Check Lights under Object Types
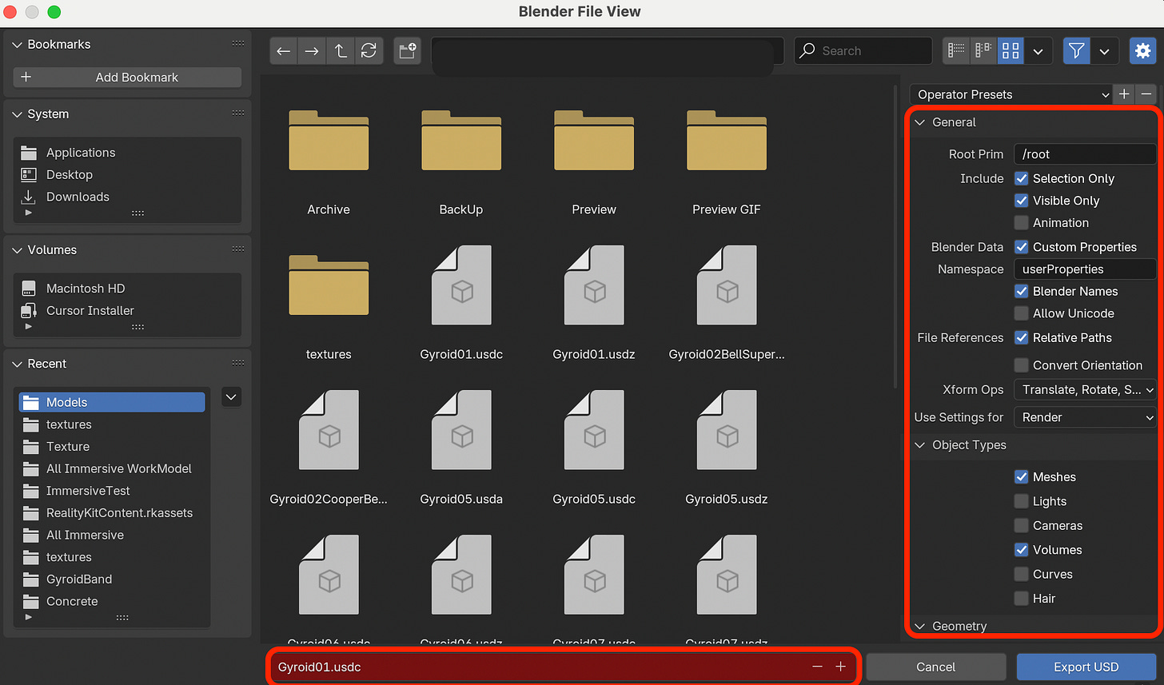Viewport: 1164px width, 685px height. click(x=1021, y=501)
